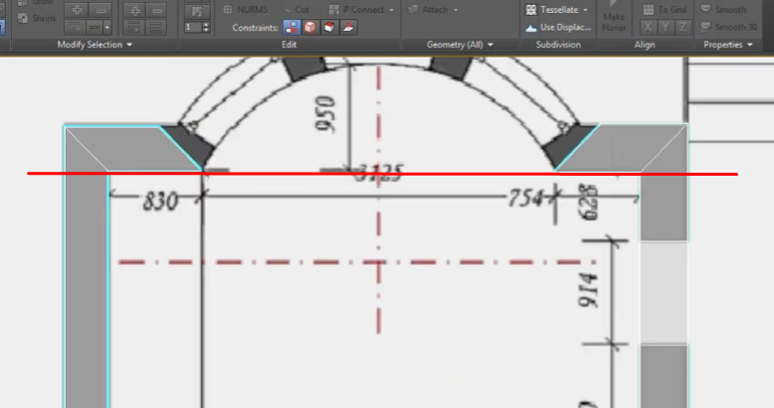This screenshot has width=774, height=408.
Task: Click the Z align button
Action: [682, 27]
